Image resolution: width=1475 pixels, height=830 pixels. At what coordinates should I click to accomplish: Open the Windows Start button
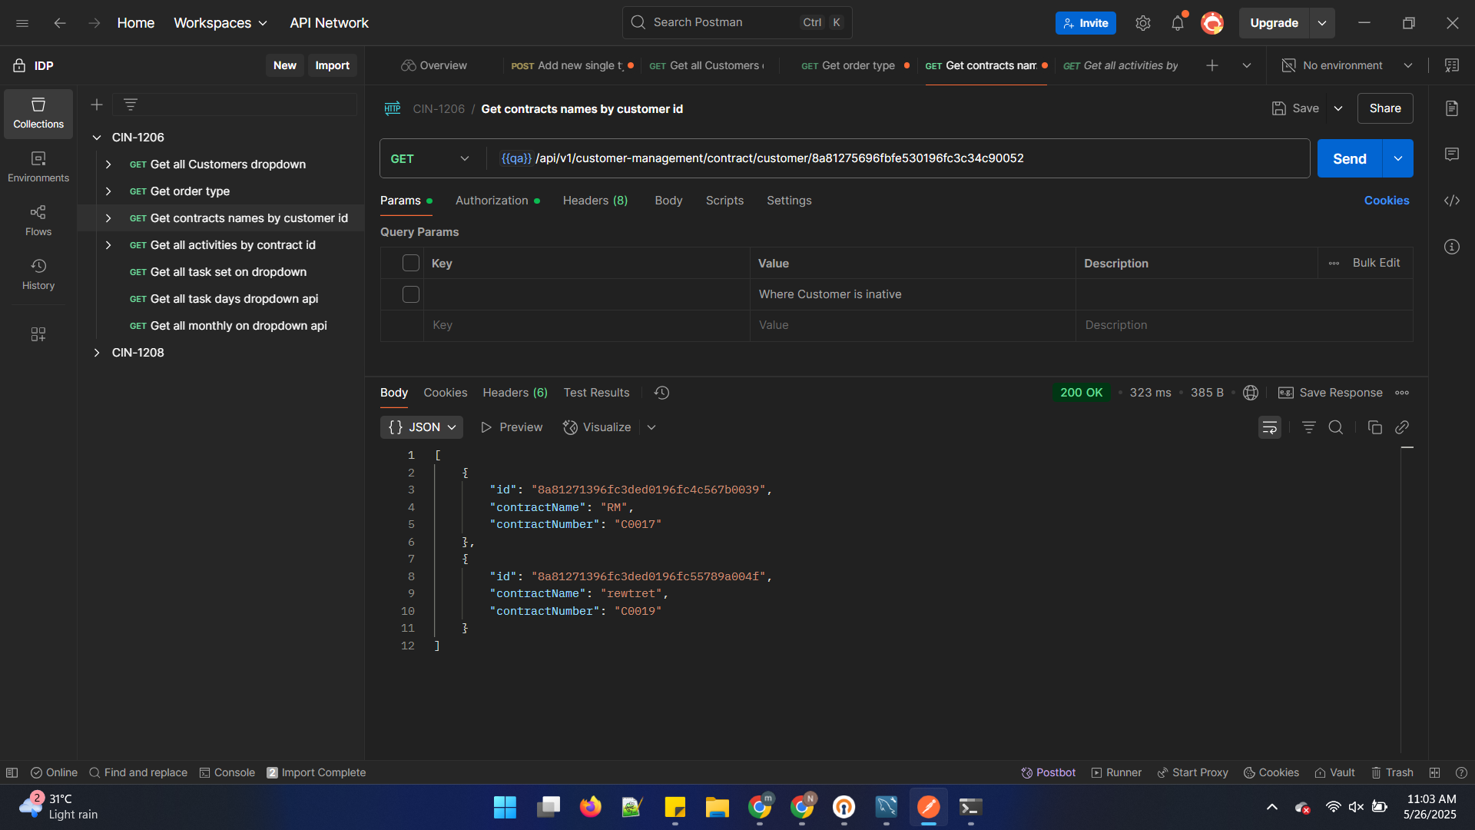coord(505,807)
